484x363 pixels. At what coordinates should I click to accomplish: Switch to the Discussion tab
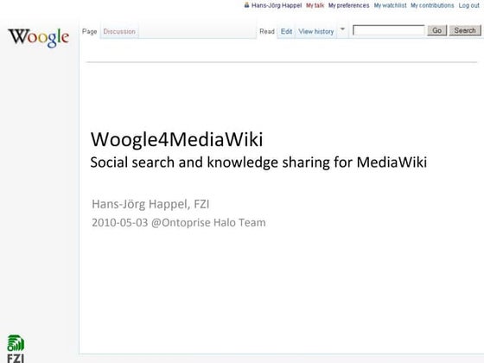119,31
